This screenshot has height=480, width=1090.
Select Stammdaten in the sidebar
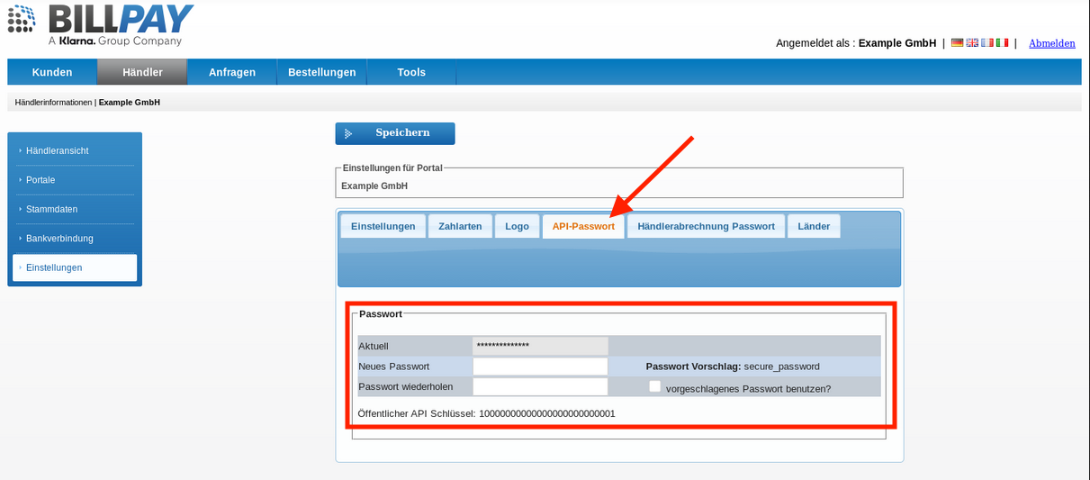pyautogui.click(x=52, y=209)
